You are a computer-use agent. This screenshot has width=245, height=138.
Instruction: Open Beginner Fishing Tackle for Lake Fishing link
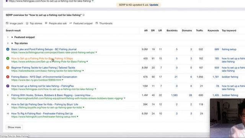click(x=43, y=67)
